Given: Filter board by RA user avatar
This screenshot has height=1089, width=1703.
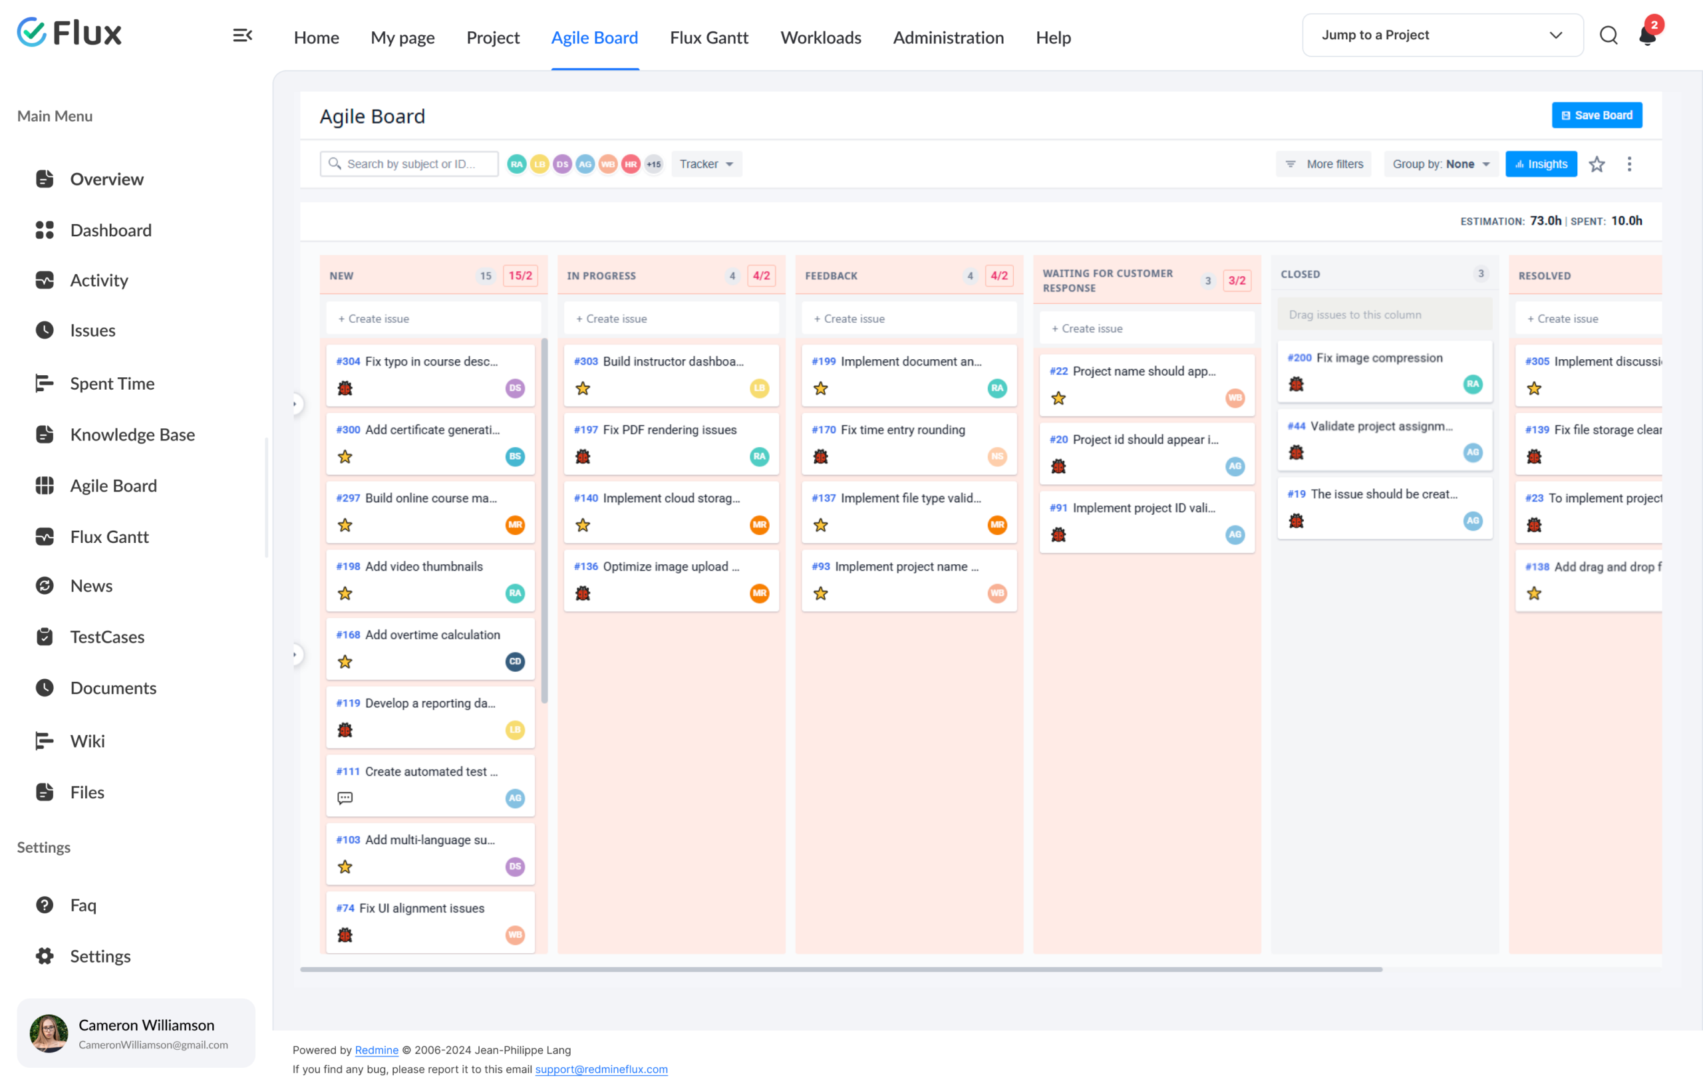Looking at the screenshot, I should coord(517,164).
